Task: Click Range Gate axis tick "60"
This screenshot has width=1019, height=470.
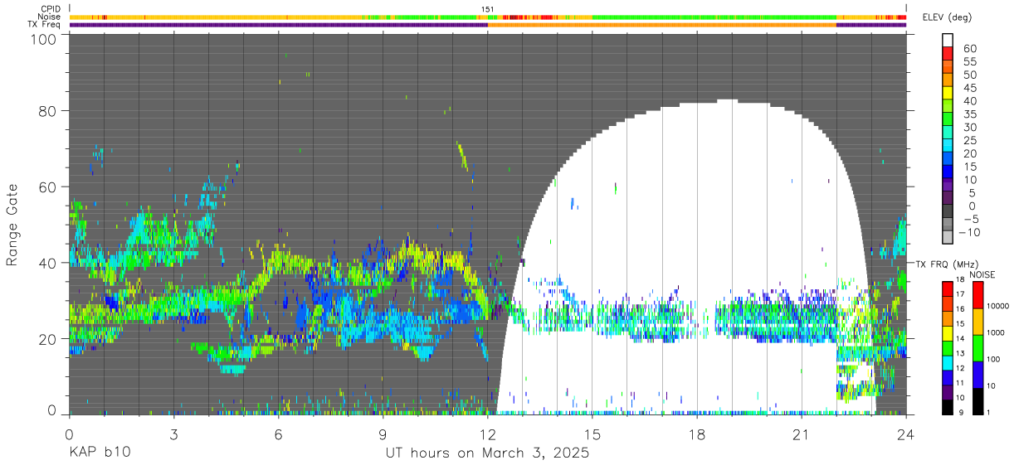Action: point(48,187)
